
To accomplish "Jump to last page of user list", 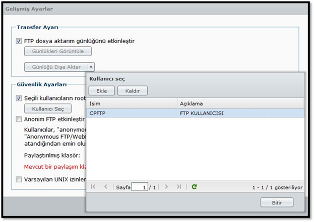I will click(x=179, y=187).
